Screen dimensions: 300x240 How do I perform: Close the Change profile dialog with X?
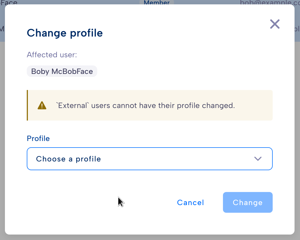click(275, 24)
